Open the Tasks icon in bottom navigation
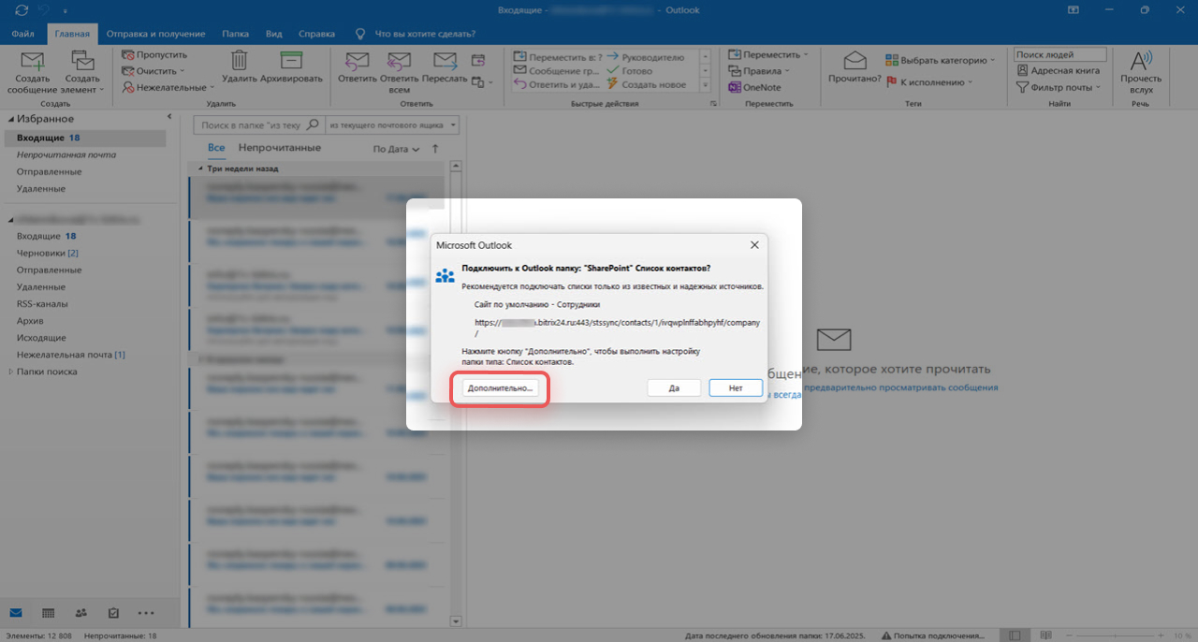Image resolution: width=1198 pixels, height=642 pixels. 113,613
